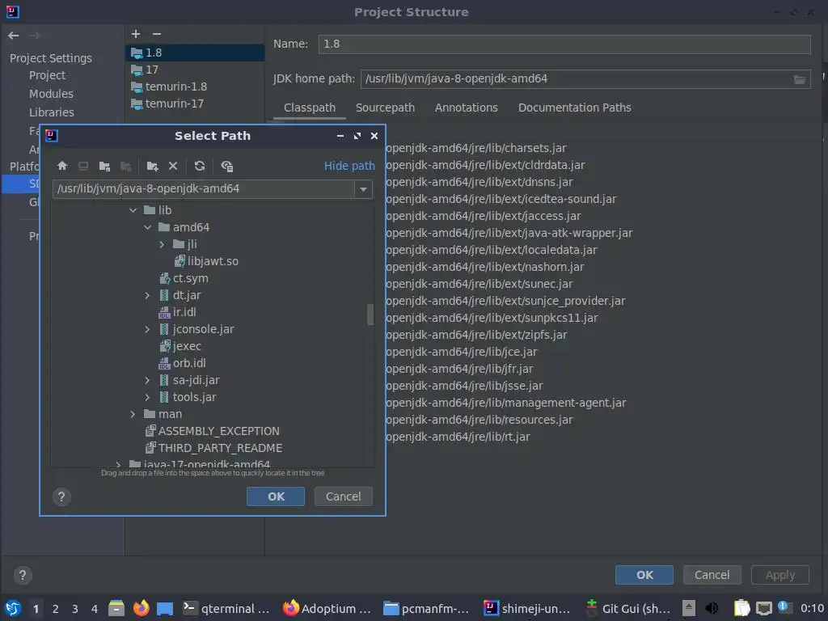Screen dimensions: 828x621
Task: Expand the man folder
Action: [x=133, y=415]
